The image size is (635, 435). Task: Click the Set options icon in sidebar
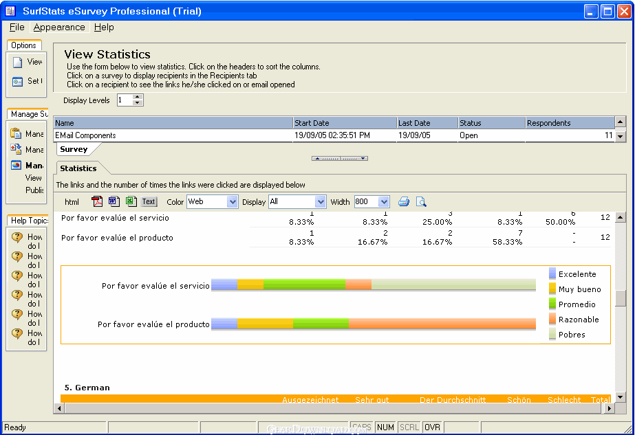[18, 81]
